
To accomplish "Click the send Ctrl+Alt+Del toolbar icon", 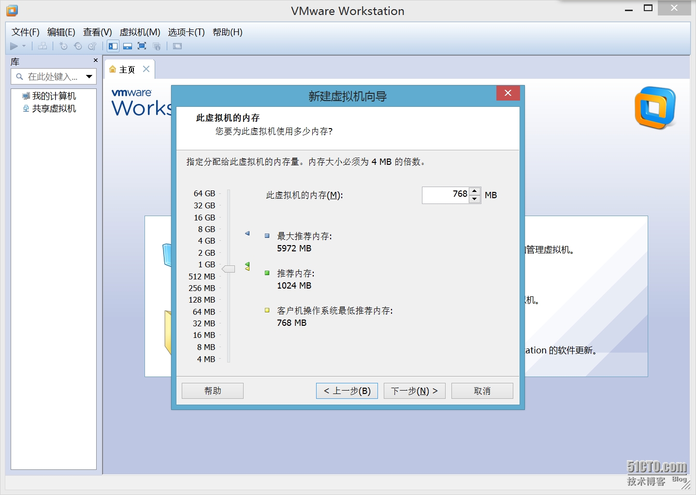I will pyautogui.click(x=43, y=46).
